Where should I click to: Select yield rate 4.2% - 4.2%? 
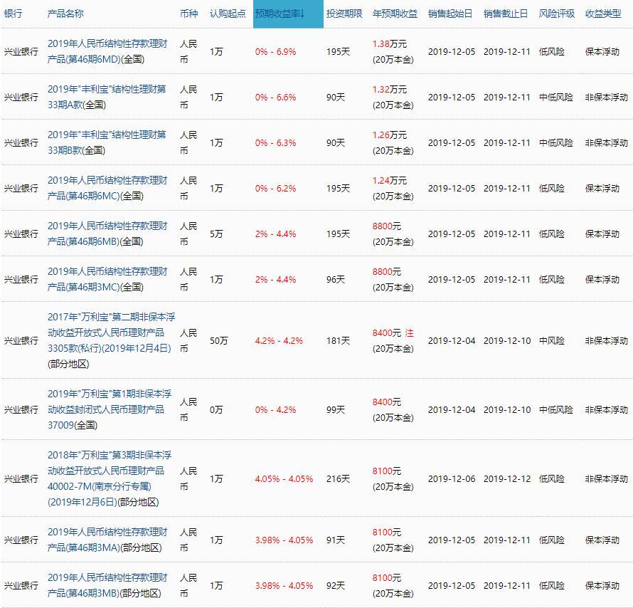tap(279, 341)
